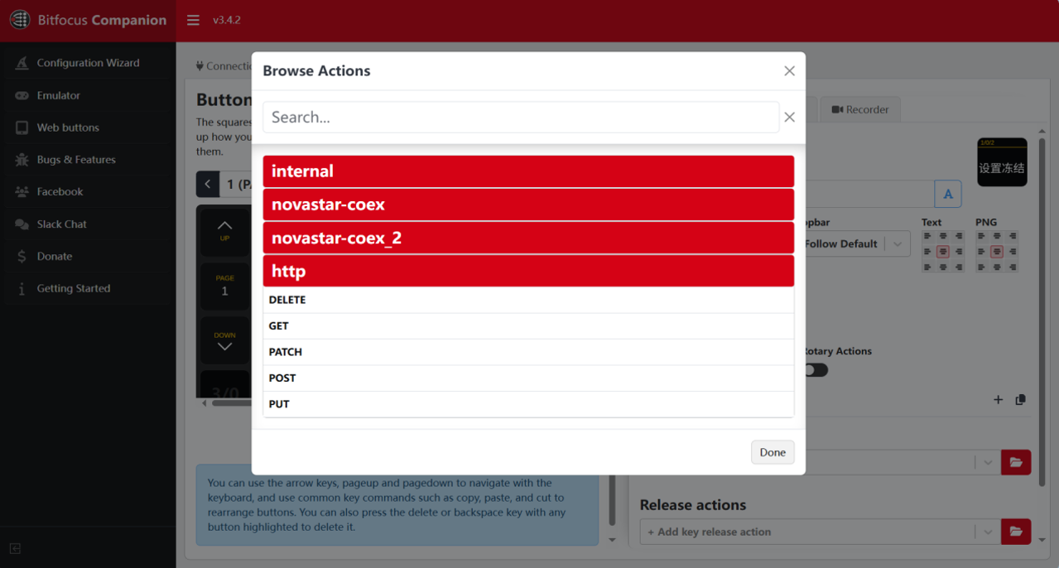This screenshot has width=1059, height=568.
Task: Expand the internal actions group
Action: click(528, 171)
